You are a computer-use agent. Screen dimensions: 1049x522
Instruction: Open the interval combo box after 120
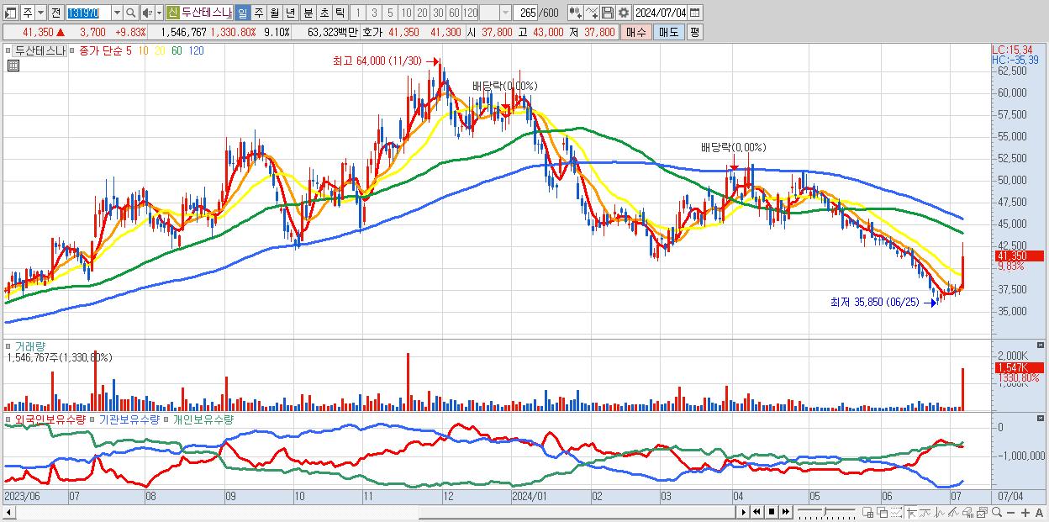[495, 13]
